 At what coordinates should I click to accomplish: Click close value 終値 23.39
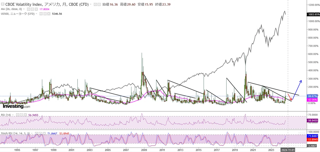point(163,5)
